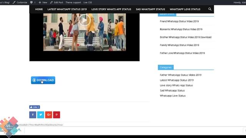Open Sad Whatsapp Status category link
The height and width of the screenshot is (138, 246).
[x=172, y=90]
